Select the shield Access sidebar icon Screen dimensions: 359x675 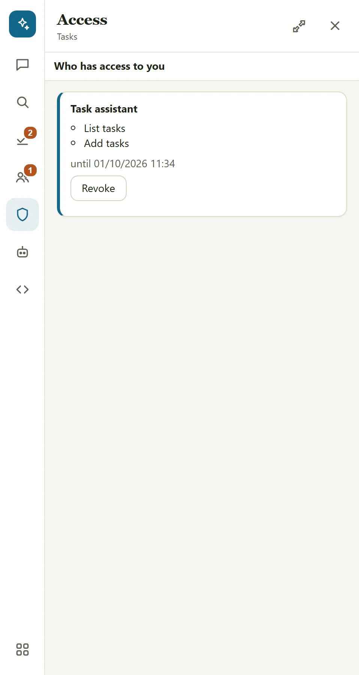coord(22,214)
